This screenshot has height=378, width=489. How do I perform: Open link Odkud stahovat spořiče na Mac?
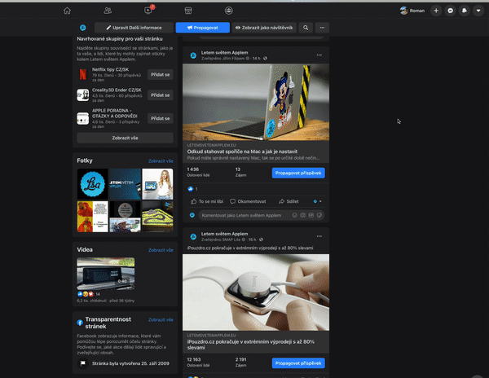click(242, 152)
